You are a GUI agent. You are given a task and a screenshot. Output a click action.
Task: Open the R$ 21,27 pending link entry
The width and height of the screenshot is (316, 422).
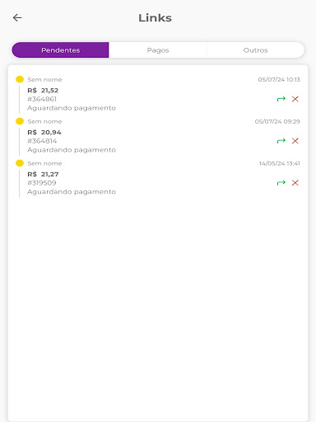[158, 177]
